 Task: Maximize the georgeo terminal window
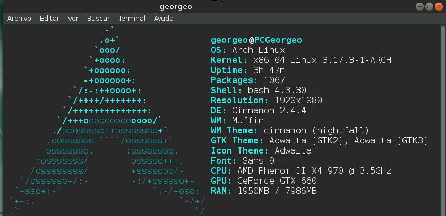click(429, 6)
